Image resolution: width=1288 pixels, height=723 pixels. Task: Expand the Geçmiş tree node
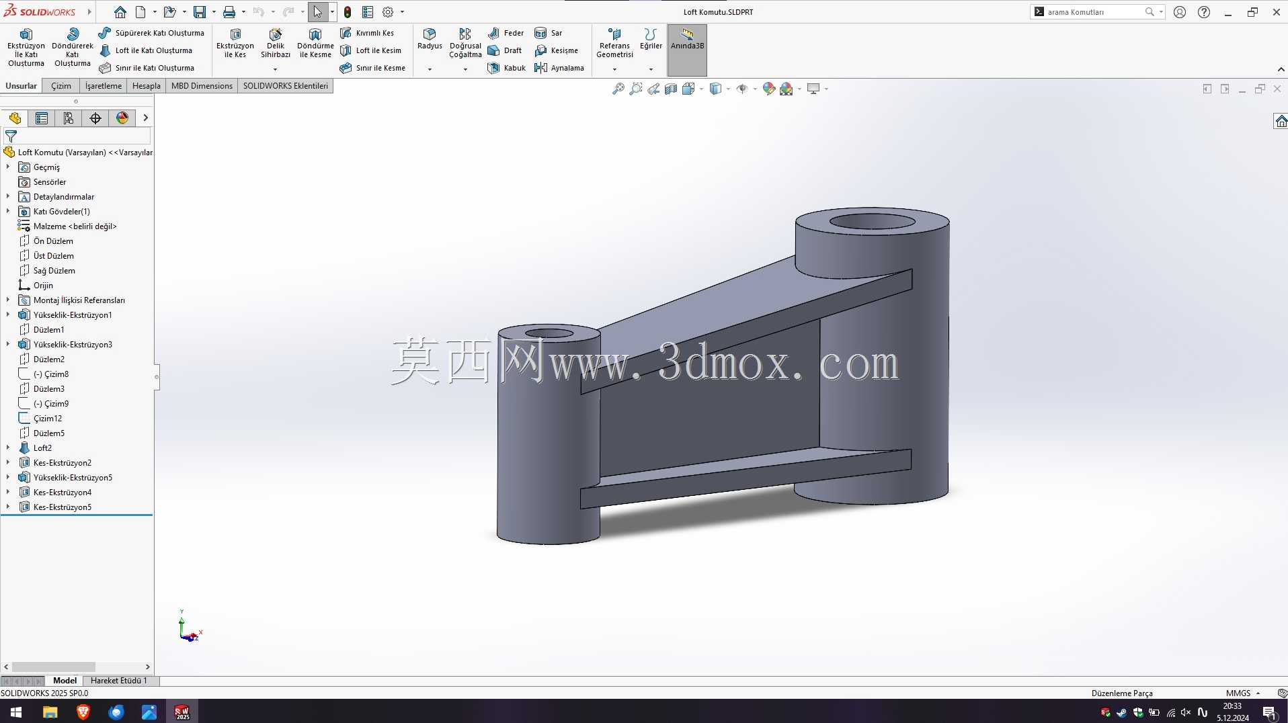pyautogui.click(x=8, y=167)
